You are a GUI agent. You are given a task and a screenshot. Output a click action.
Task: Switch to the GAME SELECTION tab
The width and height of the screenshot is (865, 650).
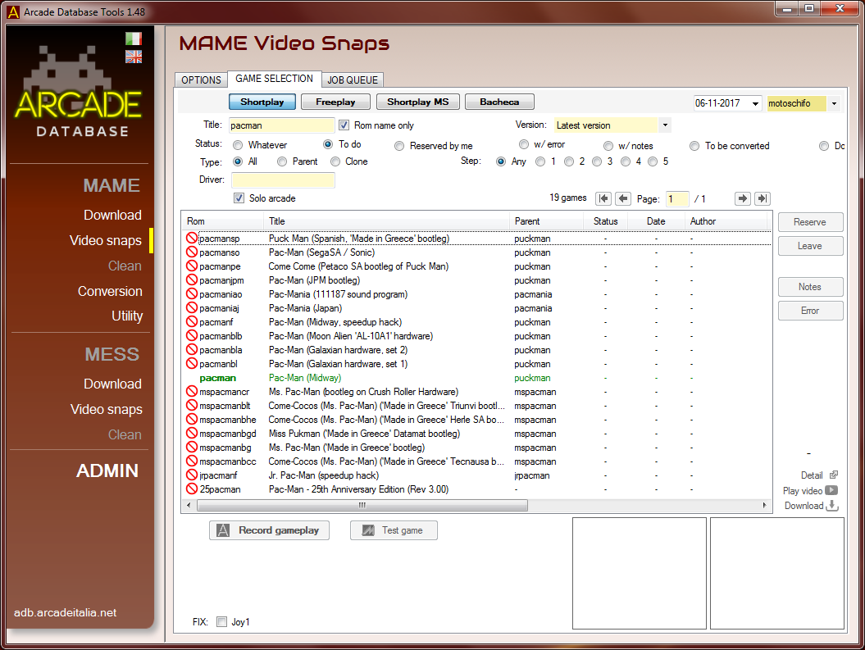click(x=274, y=79)
